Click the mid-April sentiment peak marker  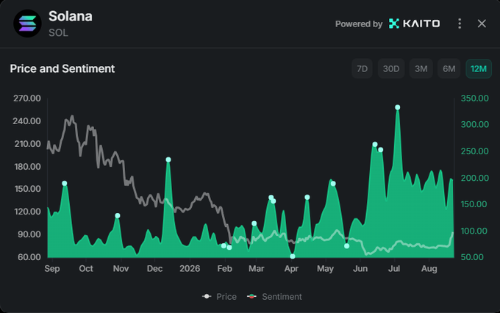point(307,198)
